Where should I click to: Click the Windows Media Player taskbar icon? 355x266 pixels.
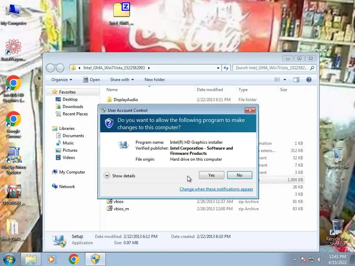pyautogui.click(x=52, y=259)
